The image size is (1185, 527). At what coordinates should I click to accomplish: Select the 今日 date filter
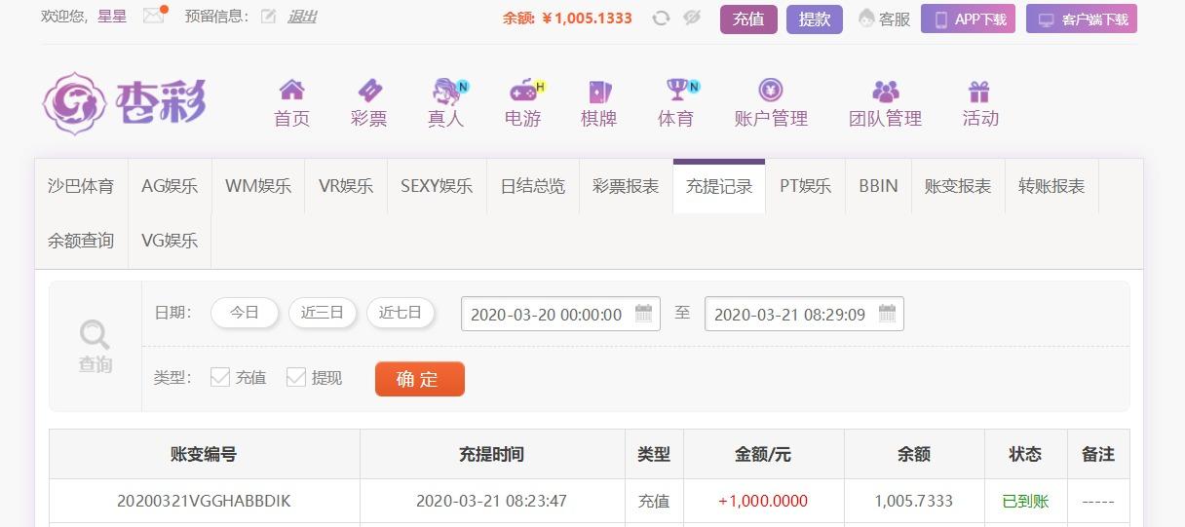245,313
